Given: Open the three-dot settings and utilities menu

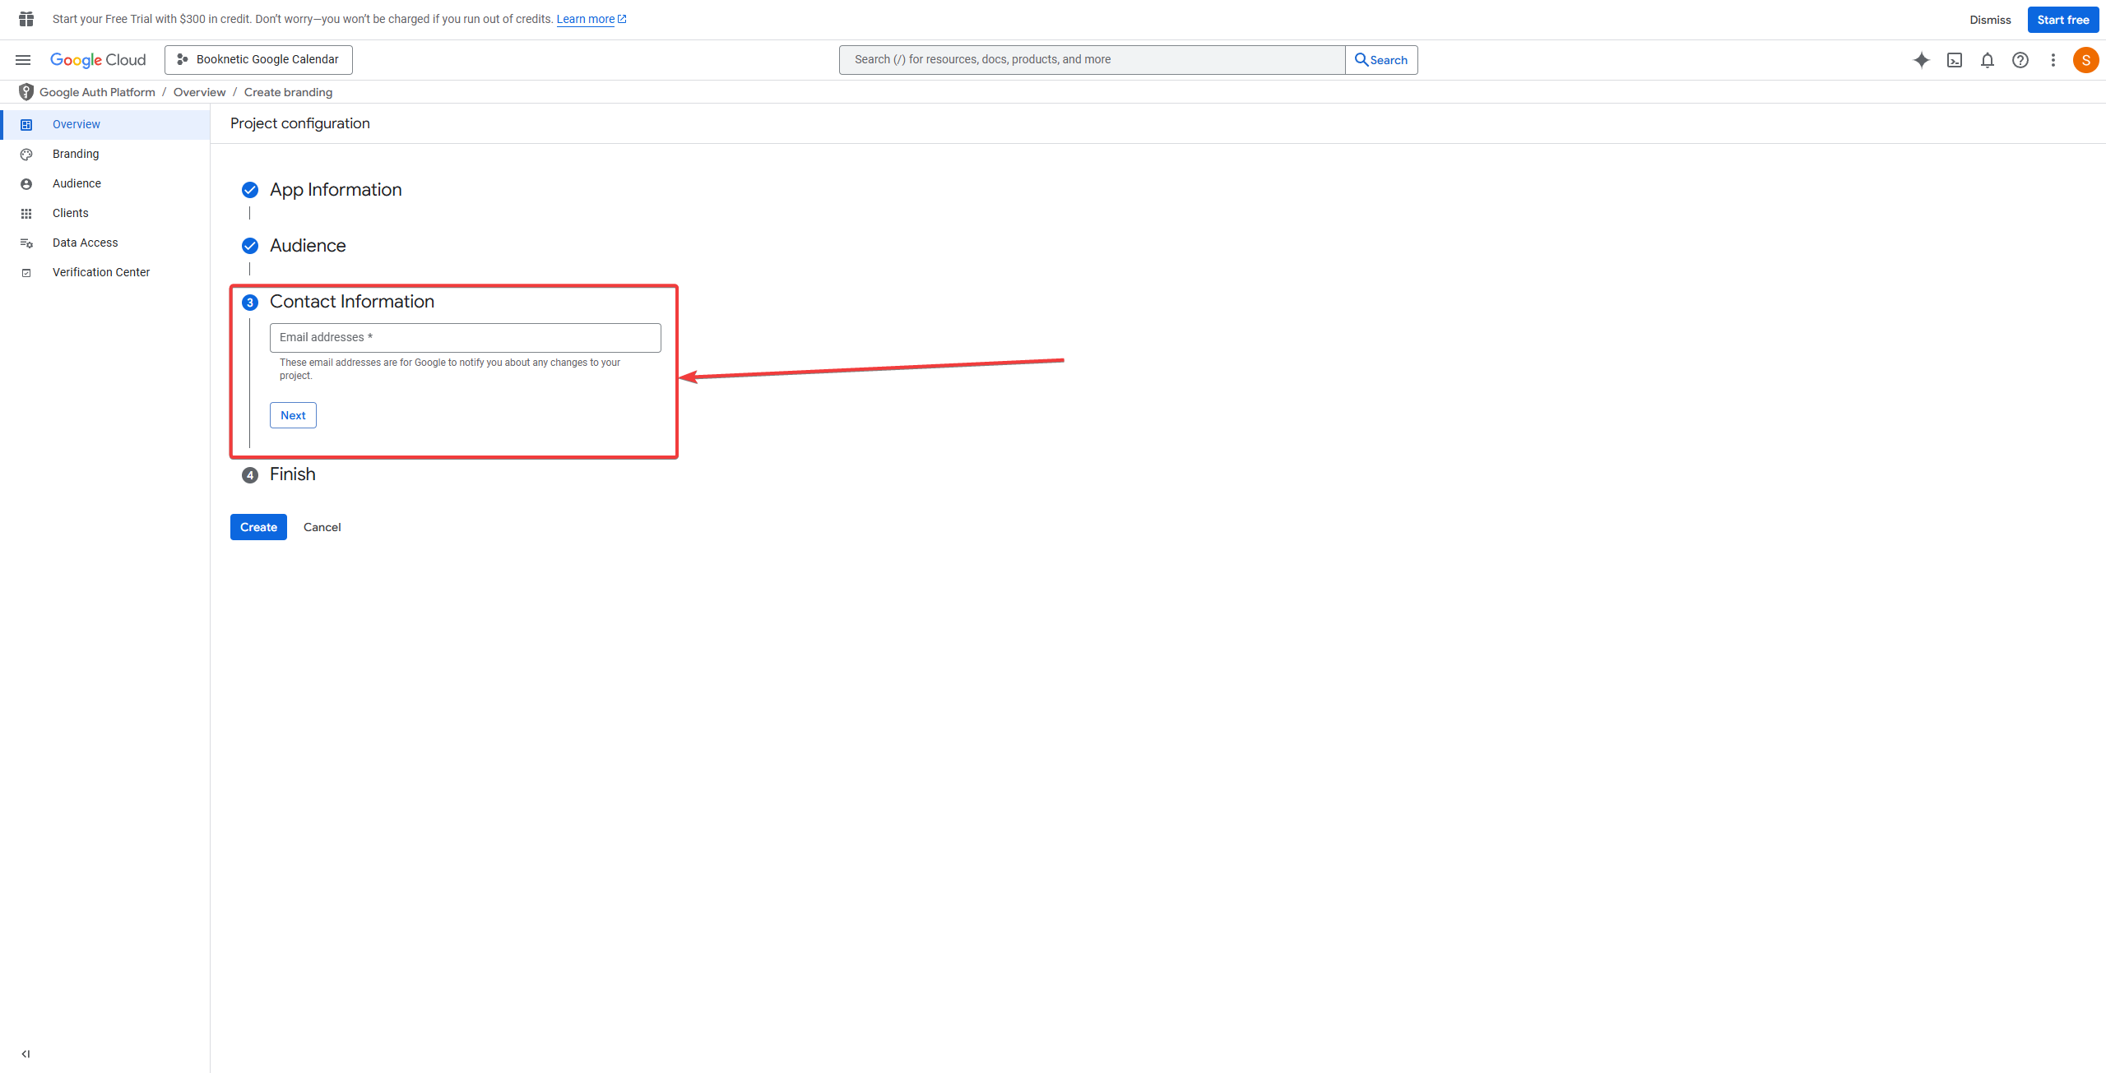Looking at the screenshot, I should tap(2053, 60).
